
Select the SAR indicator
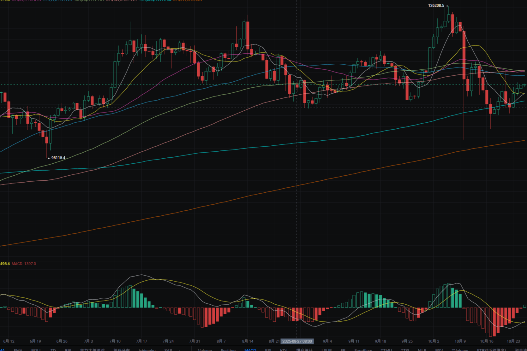(x=168, y=349)
